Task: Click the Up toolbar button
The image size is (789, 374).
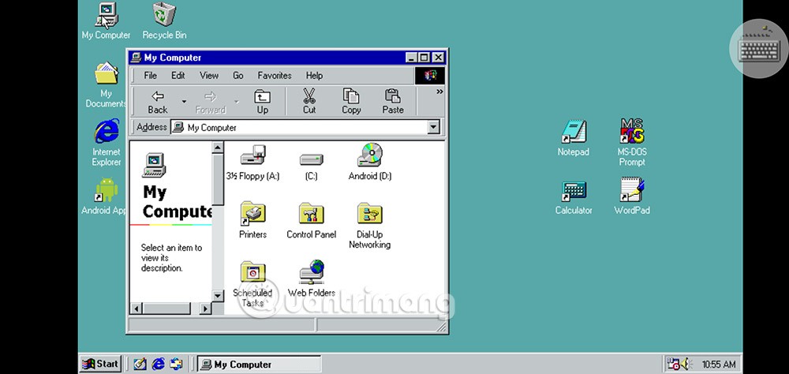Action: coord(262,101)
